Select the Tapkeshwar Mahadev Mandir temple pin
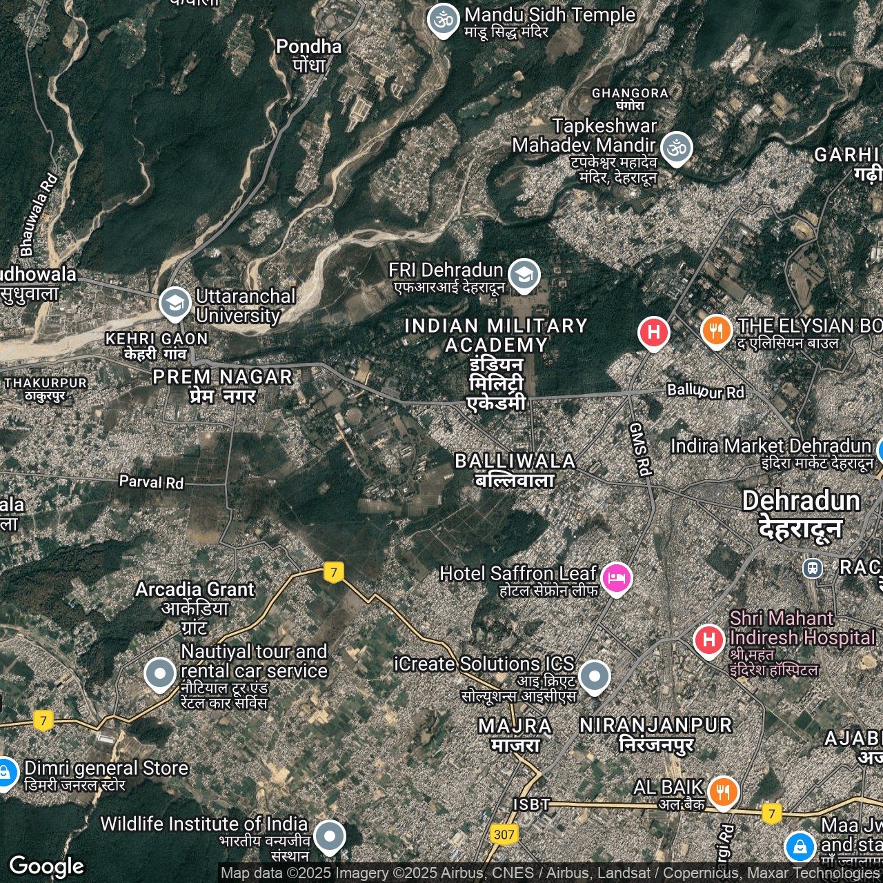 (676, 148)
